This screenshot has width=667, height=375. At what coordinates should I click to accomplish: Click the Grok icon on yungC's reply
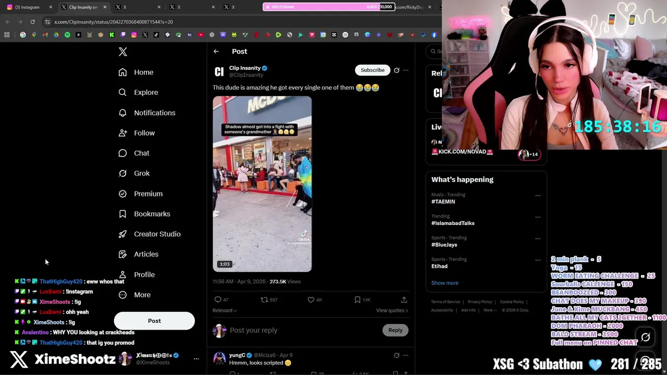click(x=397, y=355)
